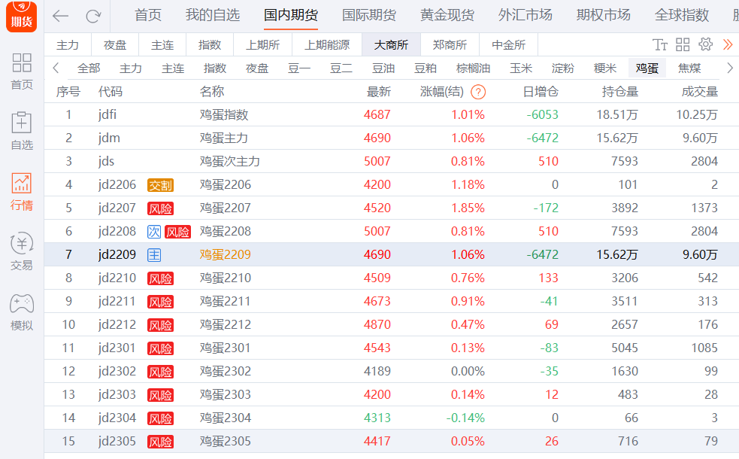
Task: Open the 自选 watchlist sidebar icon
Action: click(x=22, y=131)
